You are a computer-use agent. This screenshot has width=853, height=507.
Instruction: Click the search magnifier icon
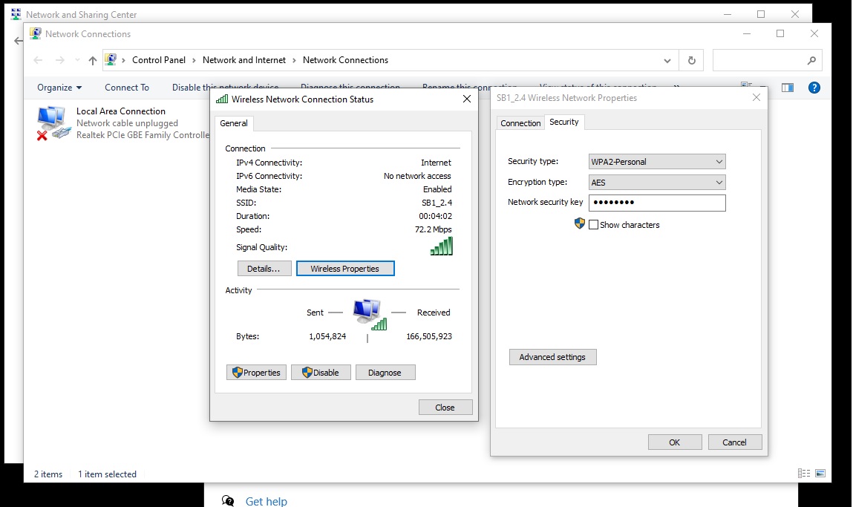(x=811, y=60)
